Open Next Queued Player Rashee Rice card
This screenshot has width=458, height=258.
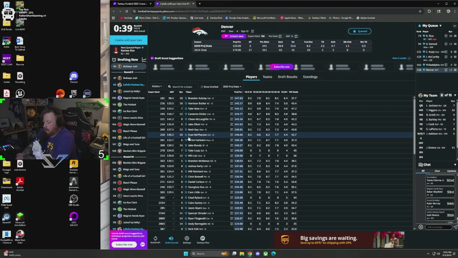128,51
